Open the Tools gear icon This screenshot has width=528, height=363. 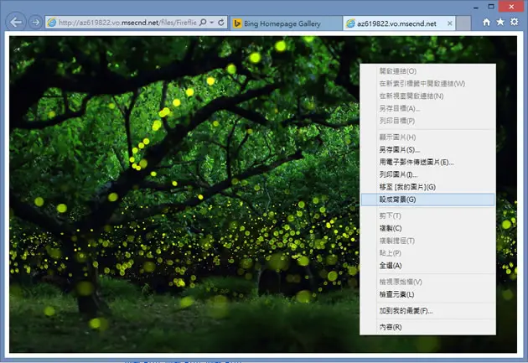pos(515,22)
